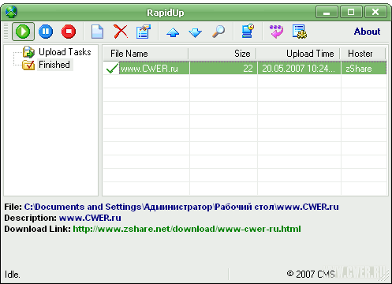Move task down with blue down arrow
392x284 pixels.
click(195, 32)
